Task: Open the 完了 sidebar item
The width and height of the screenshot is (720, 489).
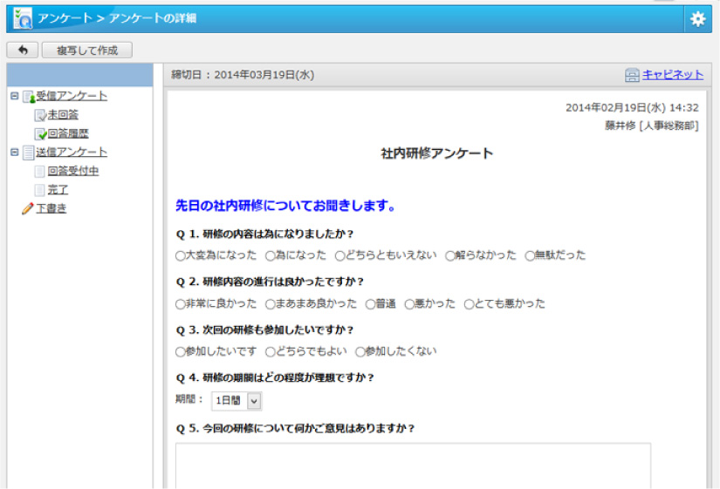Action: click(x=58, y=189)
